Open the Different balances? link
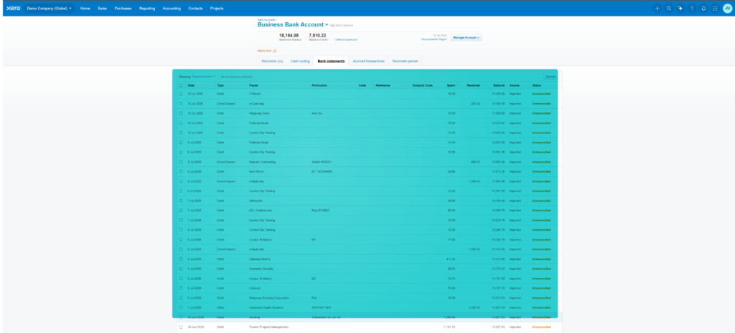Image resolution: width=735 pixels, height=333 pixels. pyautogui.click(x=347, y=40)
